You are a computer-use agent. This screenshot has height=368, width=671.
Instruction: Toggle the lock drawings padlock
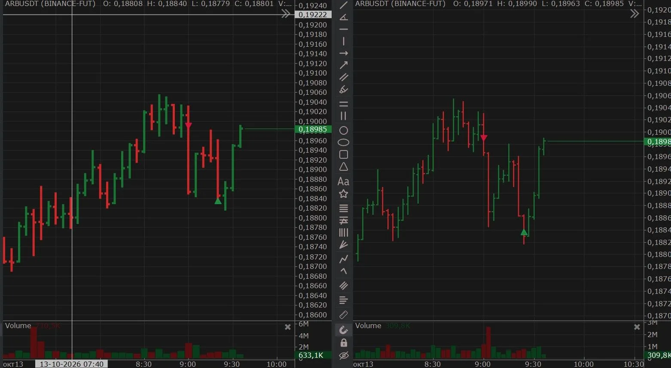click(x=343, y=343)
